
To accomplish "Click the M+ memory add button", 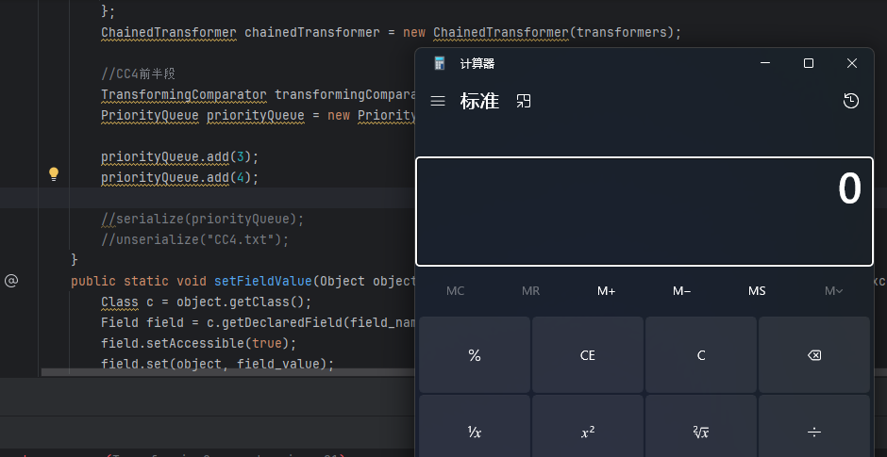I will [x=606, y=291].
